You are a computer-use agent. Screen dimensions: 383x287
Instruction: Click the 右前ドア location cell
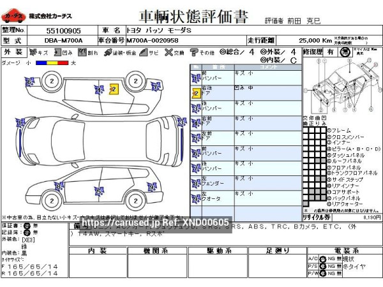[218, 123]
